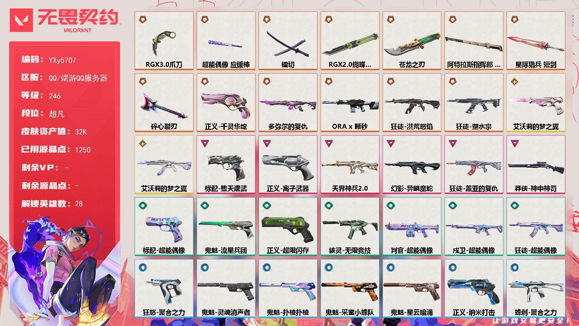Click pink triangle icon on 标配-堕天遗武
Viewport: 579px width, 326px height.
point(205,143)
